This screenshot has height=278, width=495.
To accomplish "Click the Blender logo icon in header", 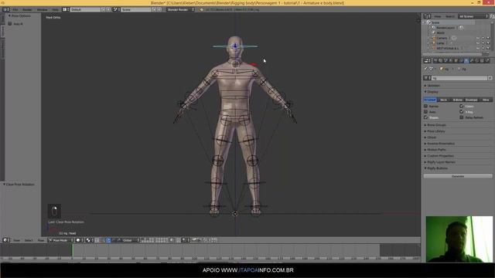I will pyautogui.click(x=201, y=9).
